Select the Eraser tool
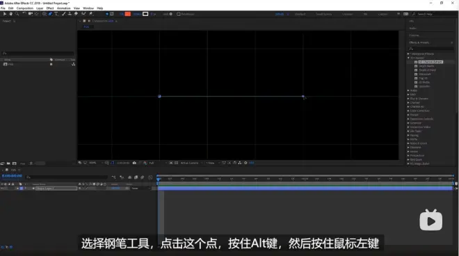 coord(76,14)
